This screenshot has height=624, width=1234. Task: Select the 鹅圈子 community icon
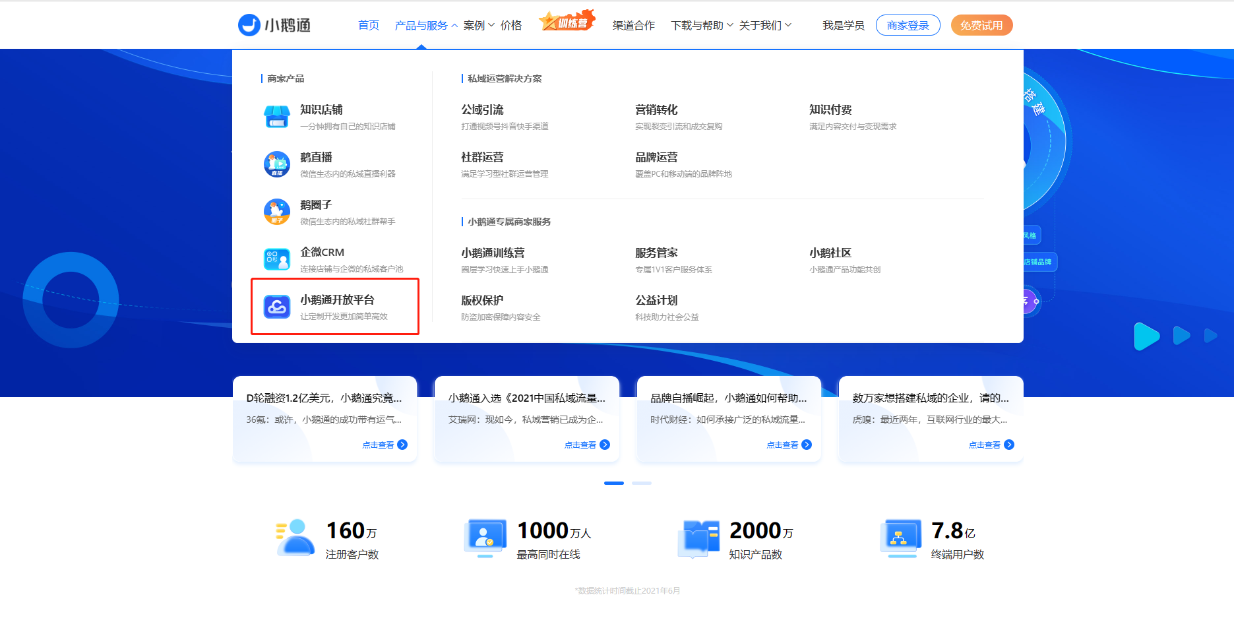click(x=277, y=212)
